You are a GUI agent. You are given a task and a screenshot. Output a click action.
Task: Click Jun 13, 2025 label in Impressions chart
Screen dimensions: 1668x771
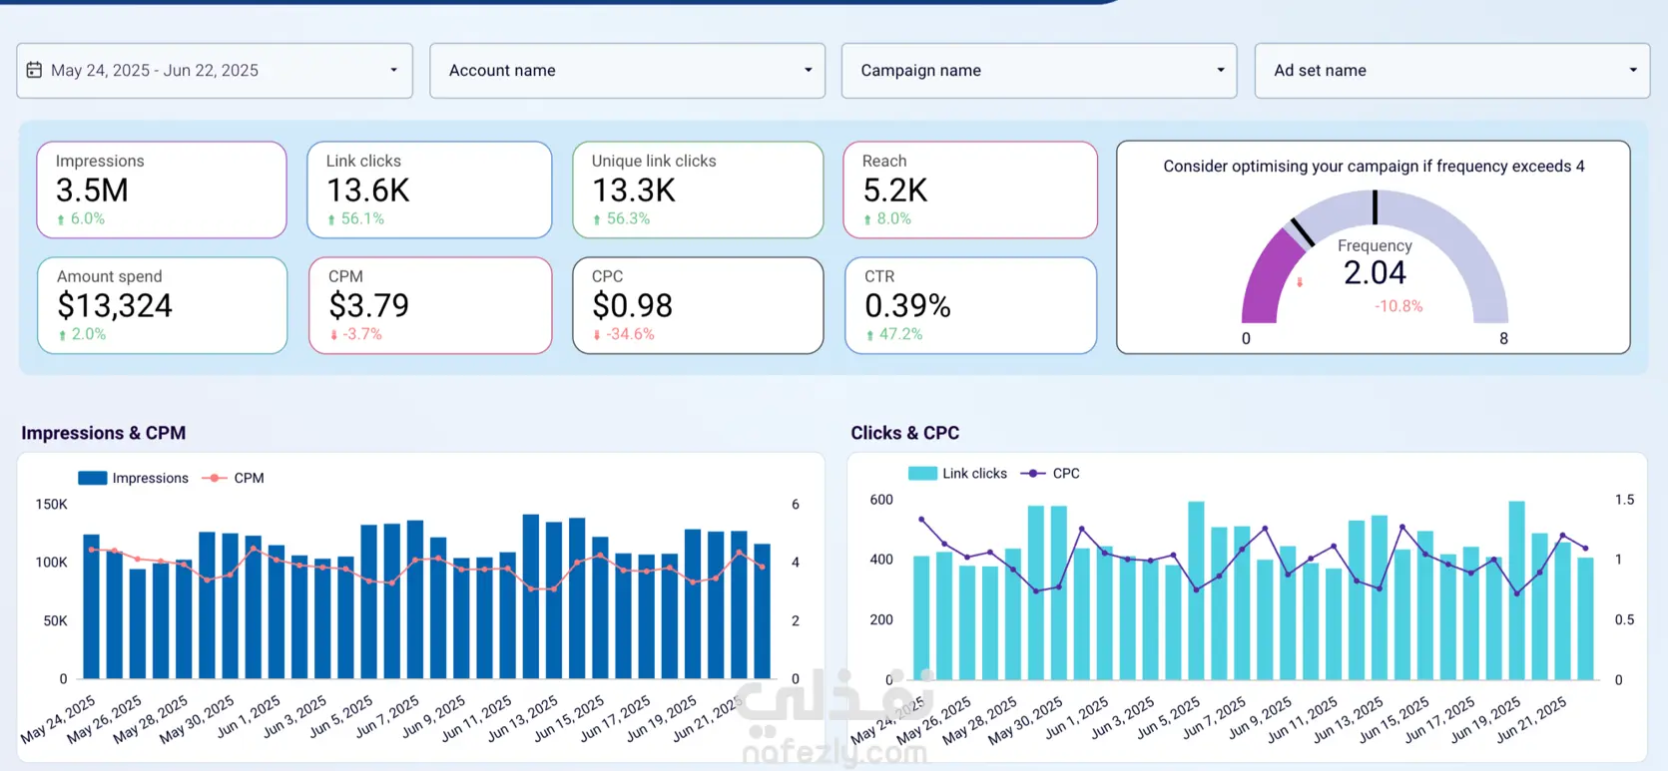tap(523, 718)
